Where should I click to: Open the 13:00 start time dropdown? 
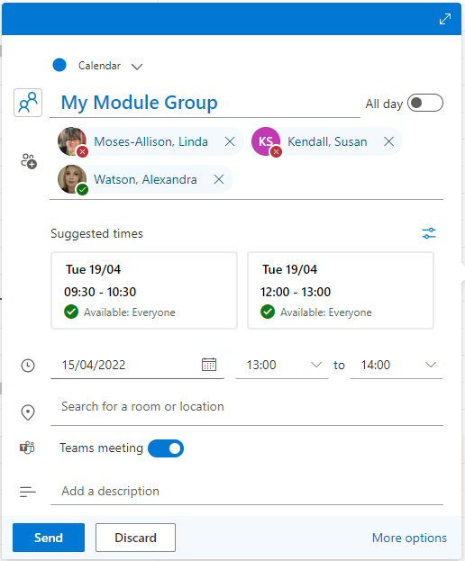point(282,365)
